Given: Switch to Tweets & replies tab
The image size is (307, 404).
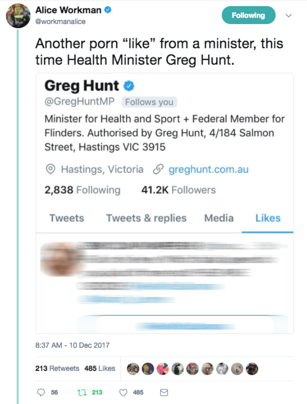Looking at the screenshot, I should point(146,218).
